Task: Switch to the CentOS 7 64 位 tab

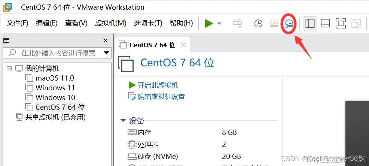Action: tap(152, 45)
